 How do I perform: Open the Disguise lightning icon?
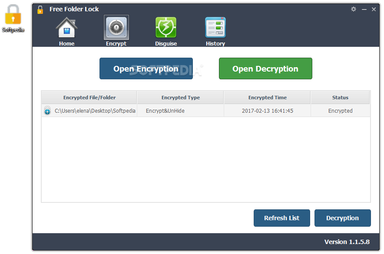(x=166, y=27)
